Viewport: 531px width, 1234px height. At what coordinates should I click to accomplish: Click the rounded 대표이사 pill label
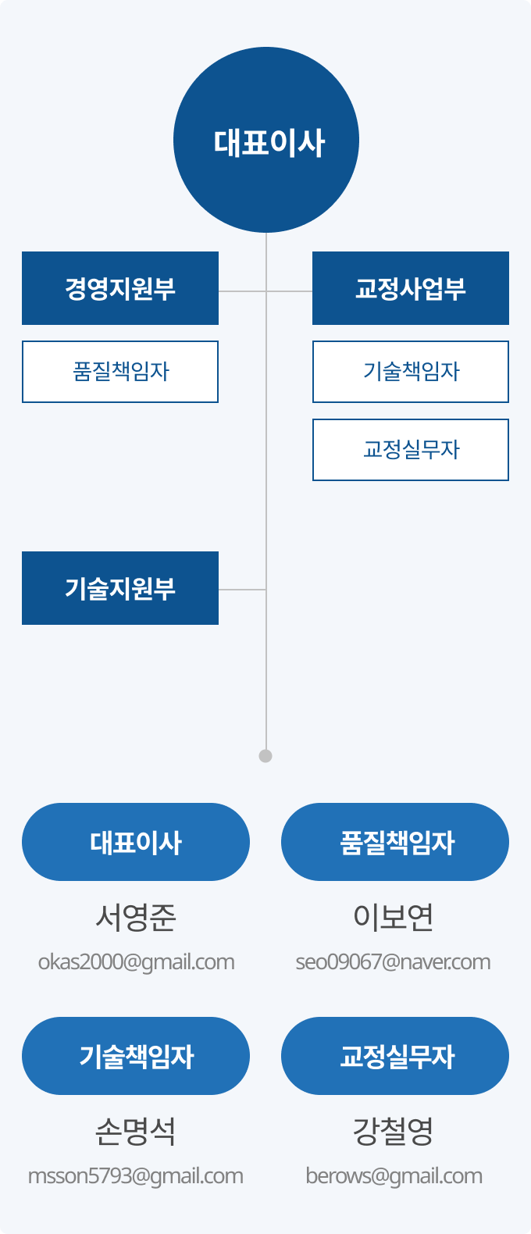(136, 842)
